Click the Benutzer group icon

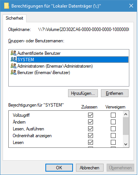coord(14,72)
